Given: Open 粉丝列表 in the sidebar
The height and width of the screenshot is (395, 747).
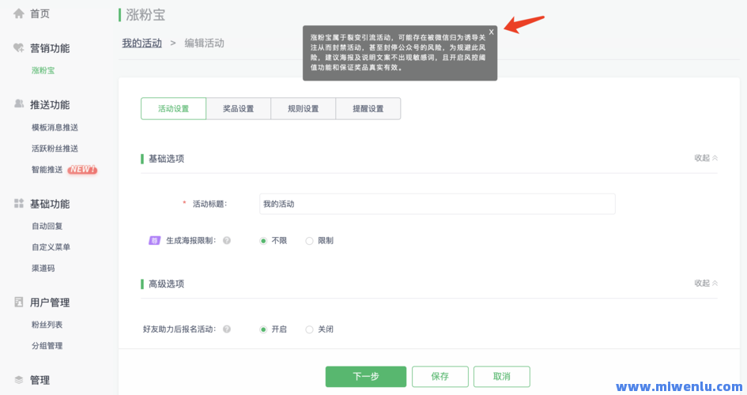Looking at the screenshot, I should [47, 325].
